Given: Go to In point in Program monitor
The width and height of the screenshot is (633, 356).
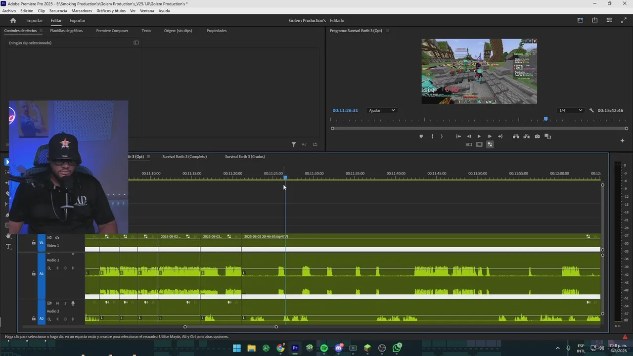Looking at the screenshot, I should 458,136.
